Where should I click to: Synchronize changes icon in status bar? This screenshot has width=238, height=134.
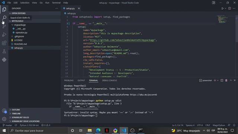[x=16, y=125]
